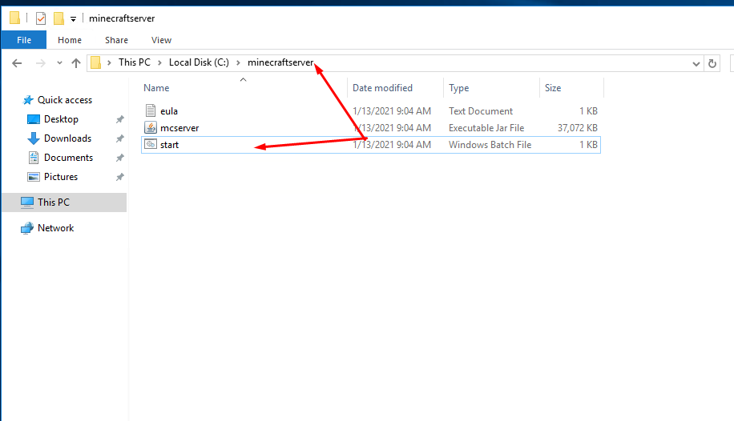Viewport: 734px width, 421px height.
Task: Open the Share ribbon tab
Action: click(116, 40)
